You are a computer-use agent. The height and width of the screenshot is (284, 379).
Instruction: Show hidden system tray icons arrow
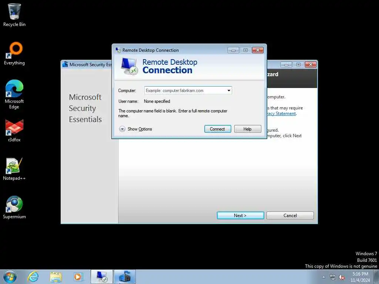pos(323,277)
